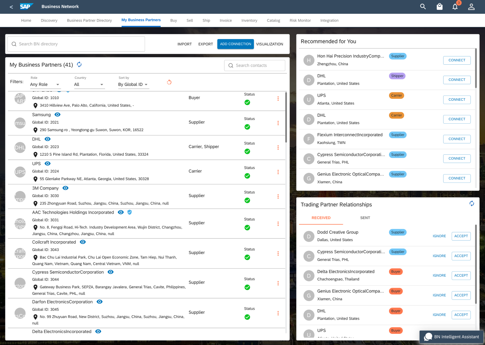The image size is (485, 345).
Task: Click Trading Partner Relationships scrollbar
Action: [x=476, y=264]
